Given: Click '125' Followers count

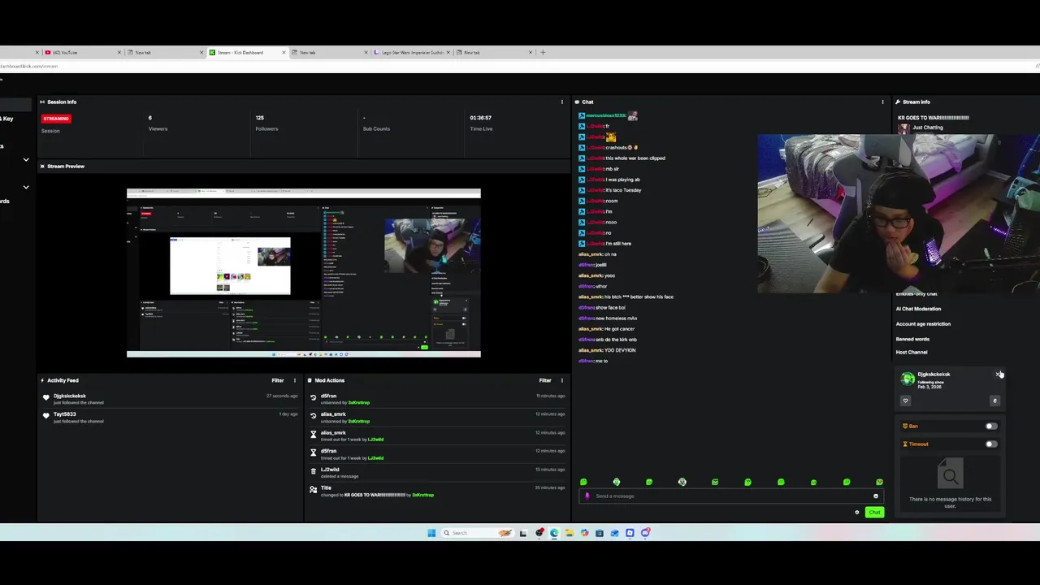Looking at the screenshot, I should point(260,118).
